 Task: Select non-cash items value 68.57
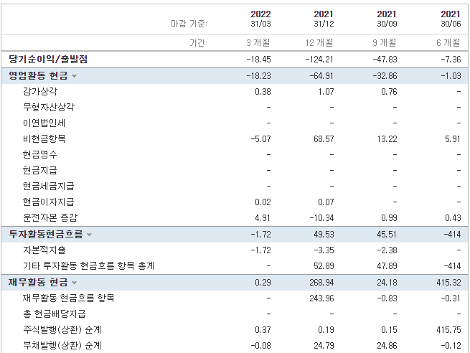(324, 139)
